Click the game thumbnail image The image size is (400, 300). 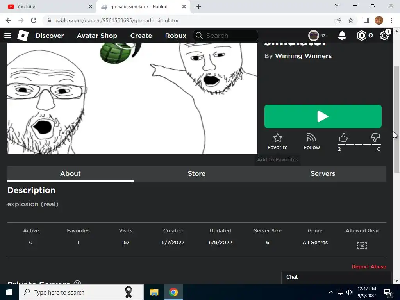tap(132, 98)
